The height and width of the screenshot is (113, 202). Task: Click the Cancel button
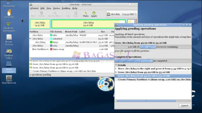[185, 106]
